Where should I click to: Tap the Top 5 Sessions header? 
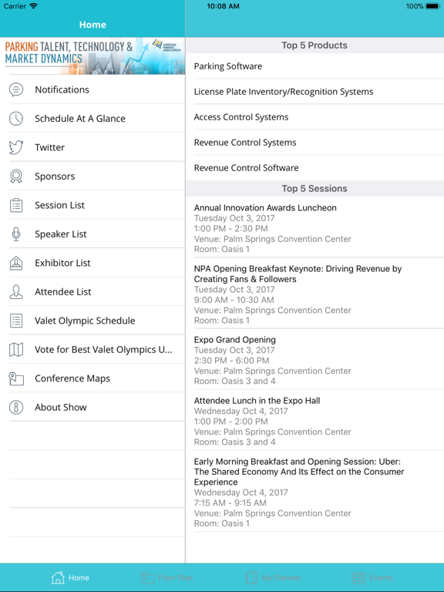click(x=314, y=188)
